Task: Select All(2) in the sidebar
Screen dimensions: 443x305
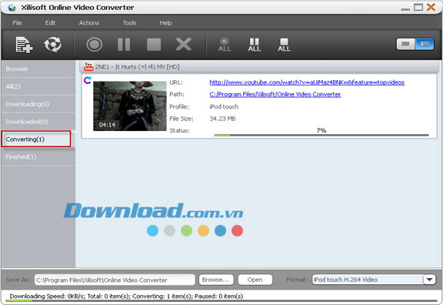Action: (38, 86)
